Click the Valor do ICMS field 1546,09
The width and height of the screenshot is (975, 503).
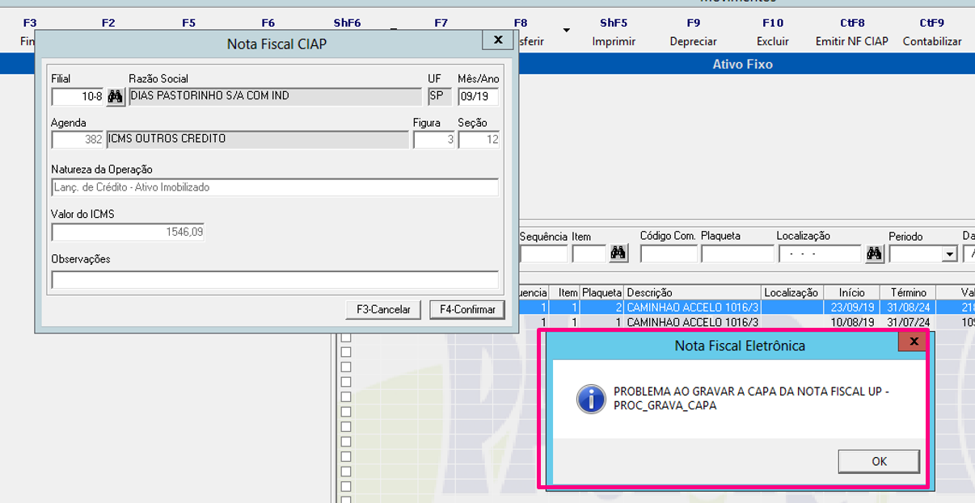click(x=128, y=233)
